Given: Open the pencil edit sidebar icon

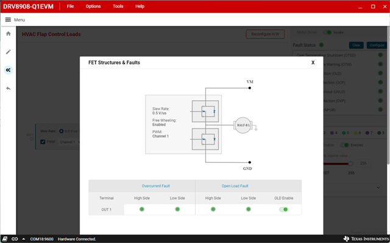Looking at the screenshot, I should tap(8, 52).
